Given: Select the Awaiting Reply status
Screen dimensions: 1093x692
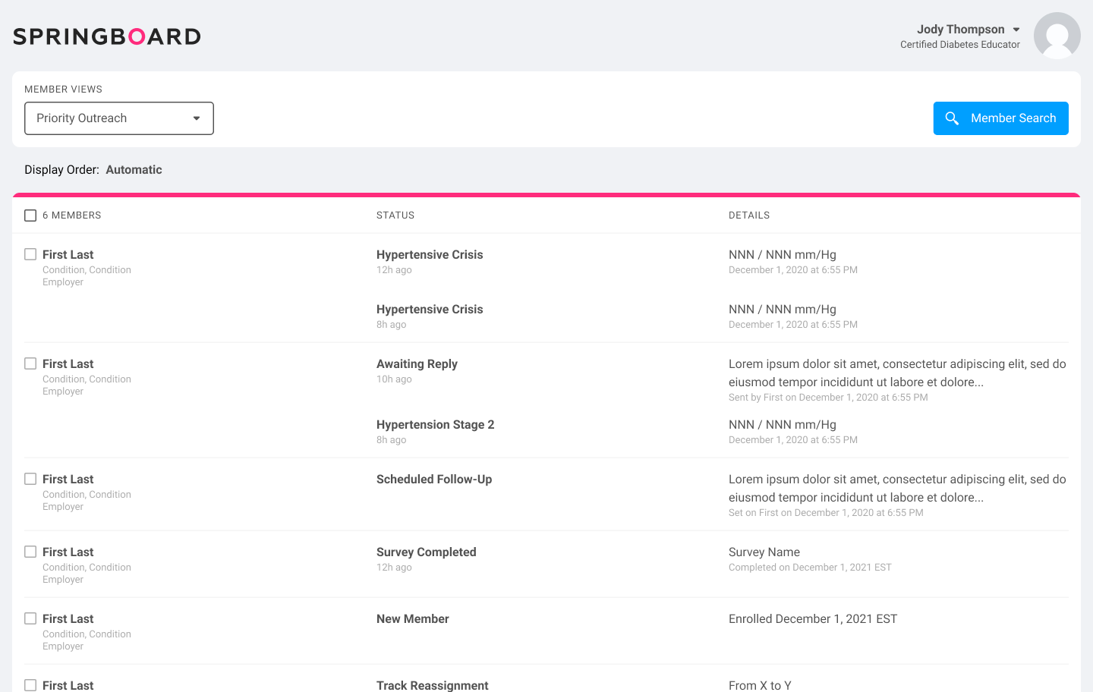Looking at the screenshot, I should pos(417,364).
